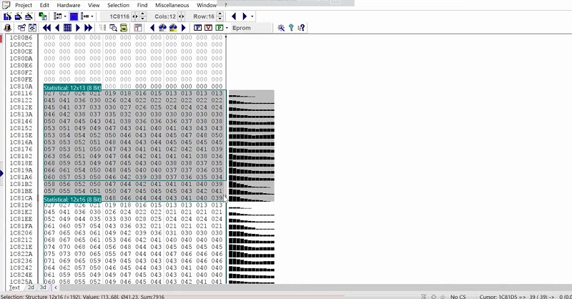Click the teal key icon

click(x=291, y=28)
